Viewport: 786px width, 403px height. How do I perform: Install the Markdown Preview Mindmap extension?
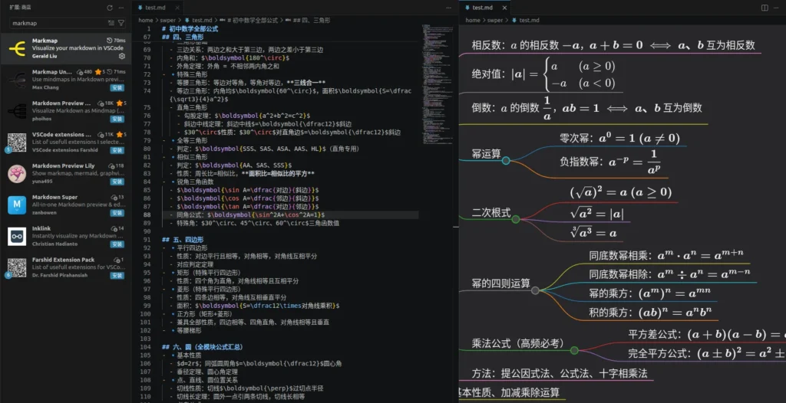pos(117,120)
